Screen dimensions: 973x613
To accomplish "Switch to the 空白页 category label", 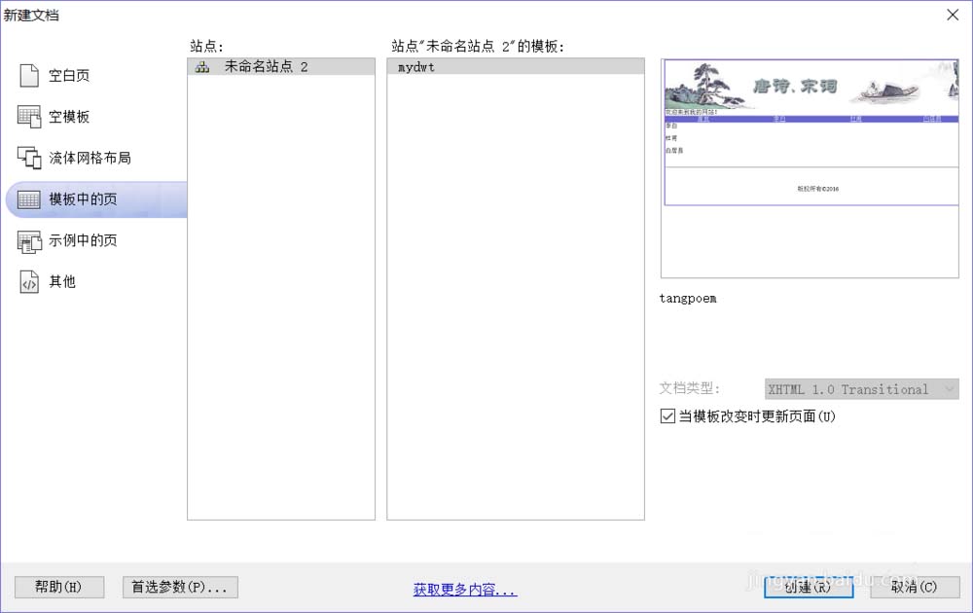I will coord(69,75).
